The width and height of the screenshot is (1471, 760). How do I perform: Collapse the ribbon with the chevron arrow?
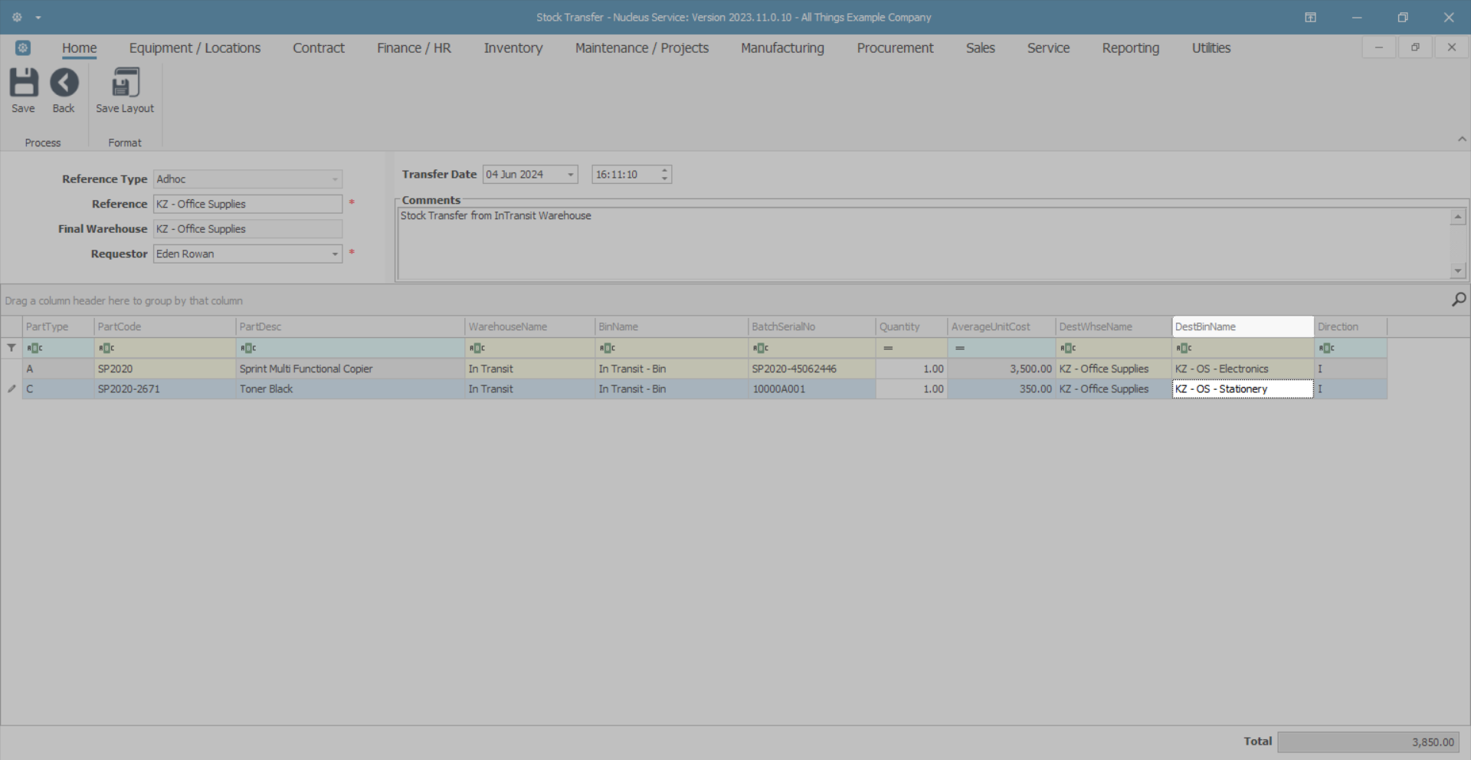(1462, 139)
